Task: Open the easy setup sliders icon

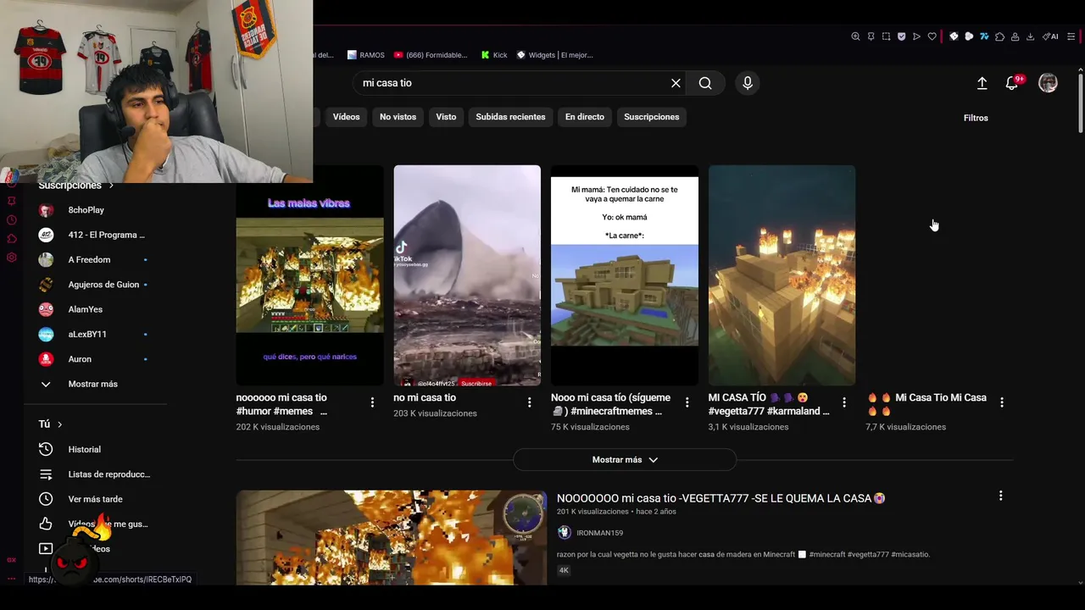Action: 1071,36
